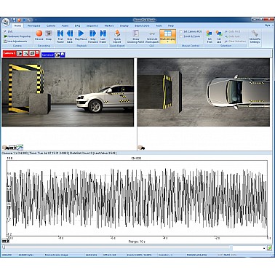The height and width of the screenshot is (275, 275).
Task: Click the small icon below graph left corner
Action: [5, 241]
